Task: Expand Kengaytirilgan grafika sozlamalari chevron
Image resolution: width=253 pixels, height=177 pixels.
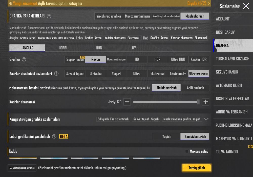Action: [x=206, y=119]
